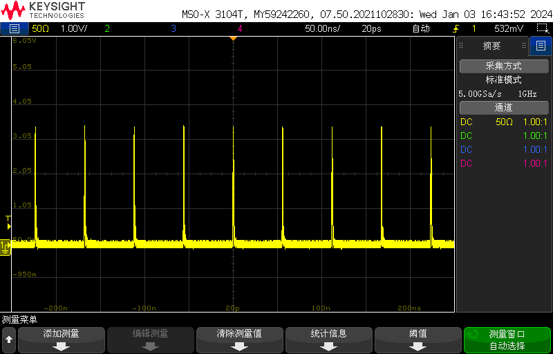Expand the 清除测量值 softkey menu
The image size is (553, 354).
tap(239, 339)
